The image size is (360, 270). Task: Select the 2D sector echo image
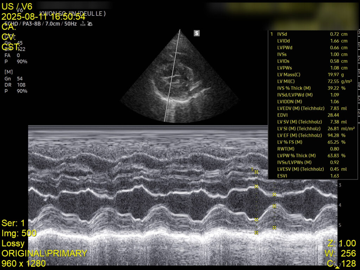tap(179, 81)
